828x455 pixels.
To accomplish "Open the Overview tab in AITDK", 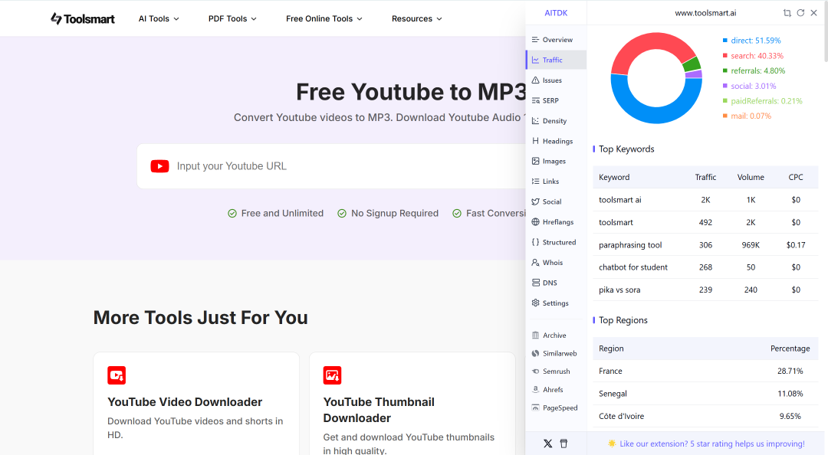I will click(556, 40).
